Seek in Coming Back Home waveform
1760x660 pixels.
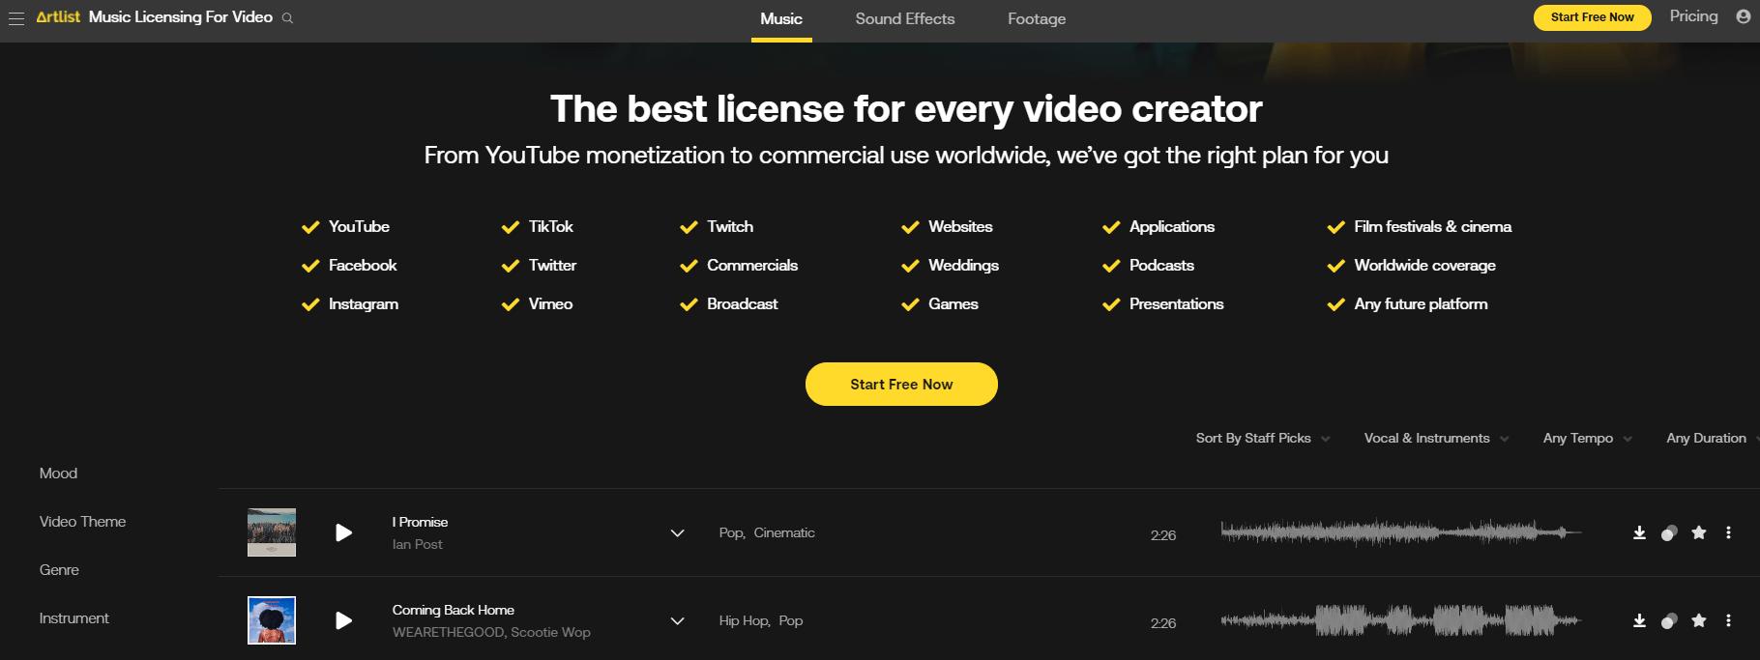(1401, 620)
